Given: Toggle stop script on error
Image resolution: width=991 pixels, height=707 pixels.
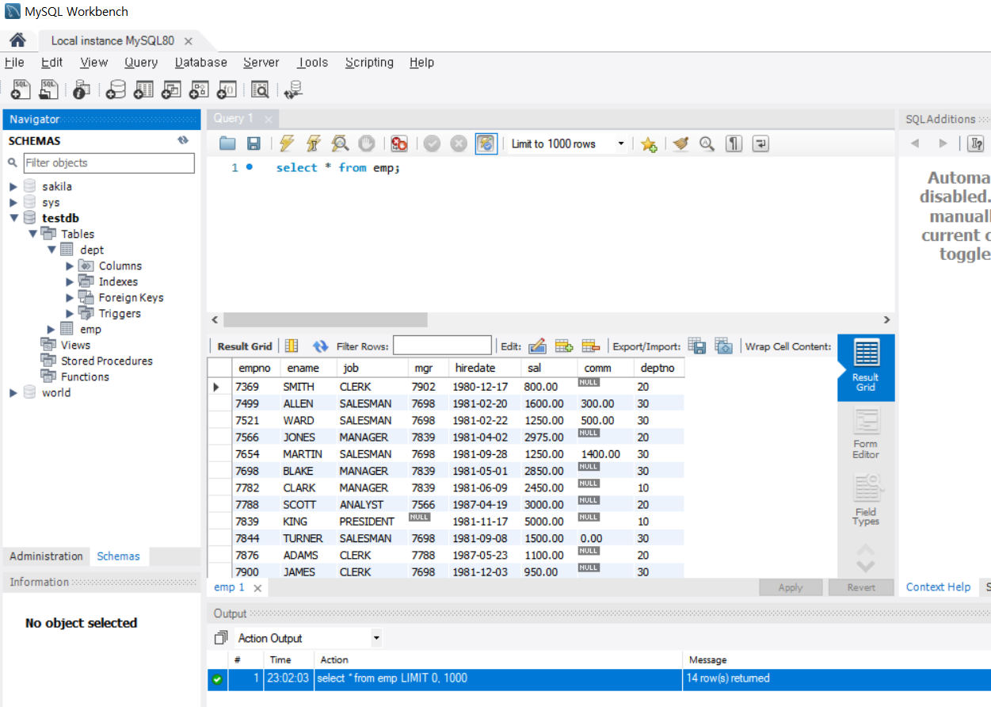Looking at the screenshot, I should (399, 143).
